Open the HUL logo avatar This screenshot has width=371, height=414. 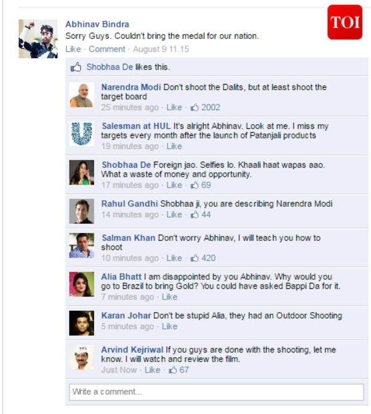click(x=82, y=133)
